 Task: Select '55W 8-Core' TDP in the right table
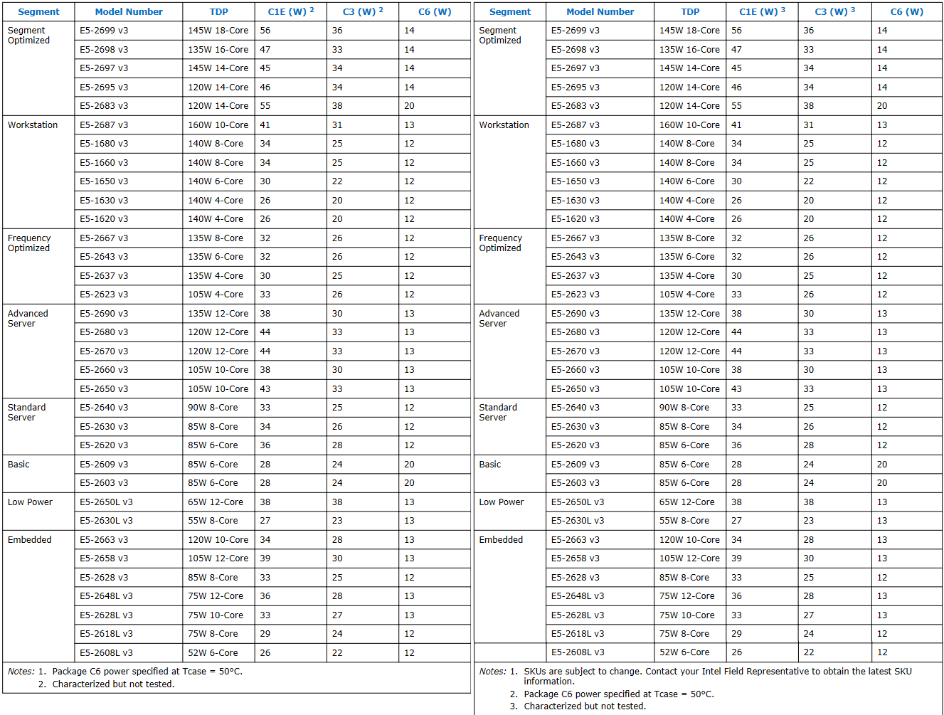point(684,521)
